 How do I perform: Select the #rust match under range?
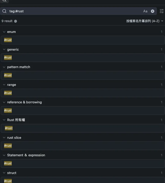click(8, 93)
